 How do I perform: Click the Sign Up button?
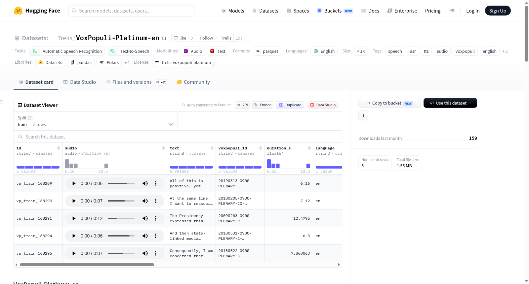click(x=498, y=11)
